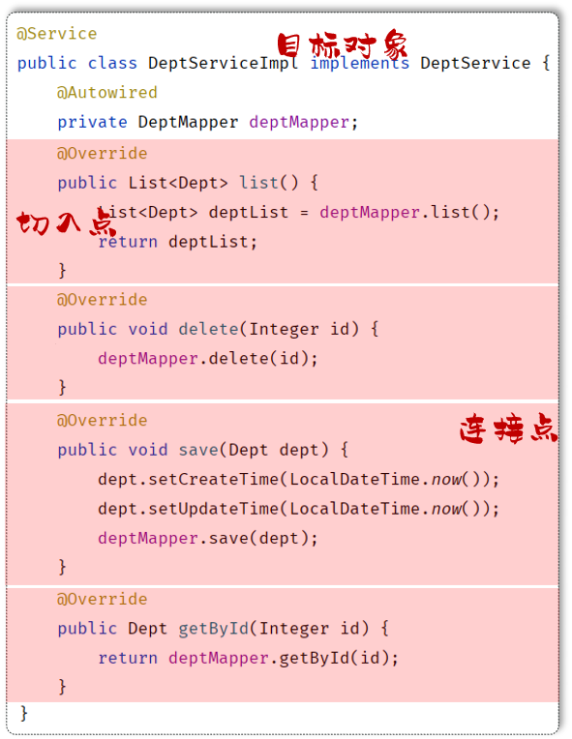The height and width of the screenshot is (739, 572).
Task: Select the DeptServiceImpl class name
Action: coord(223,63)
